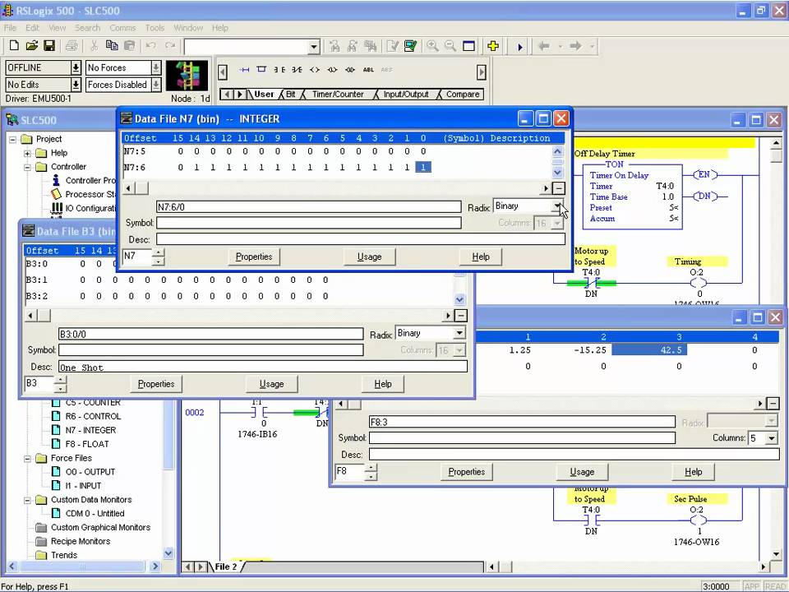Insert the ABL instruction
This screenshot has height=592, width=789.
(x=368, y=70)
